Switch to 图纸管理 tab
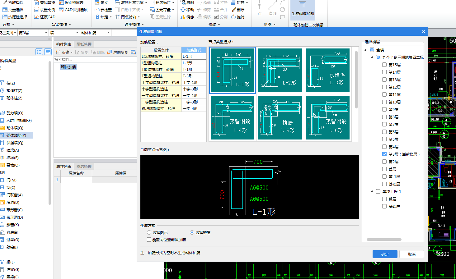 (x=84, y=44)
